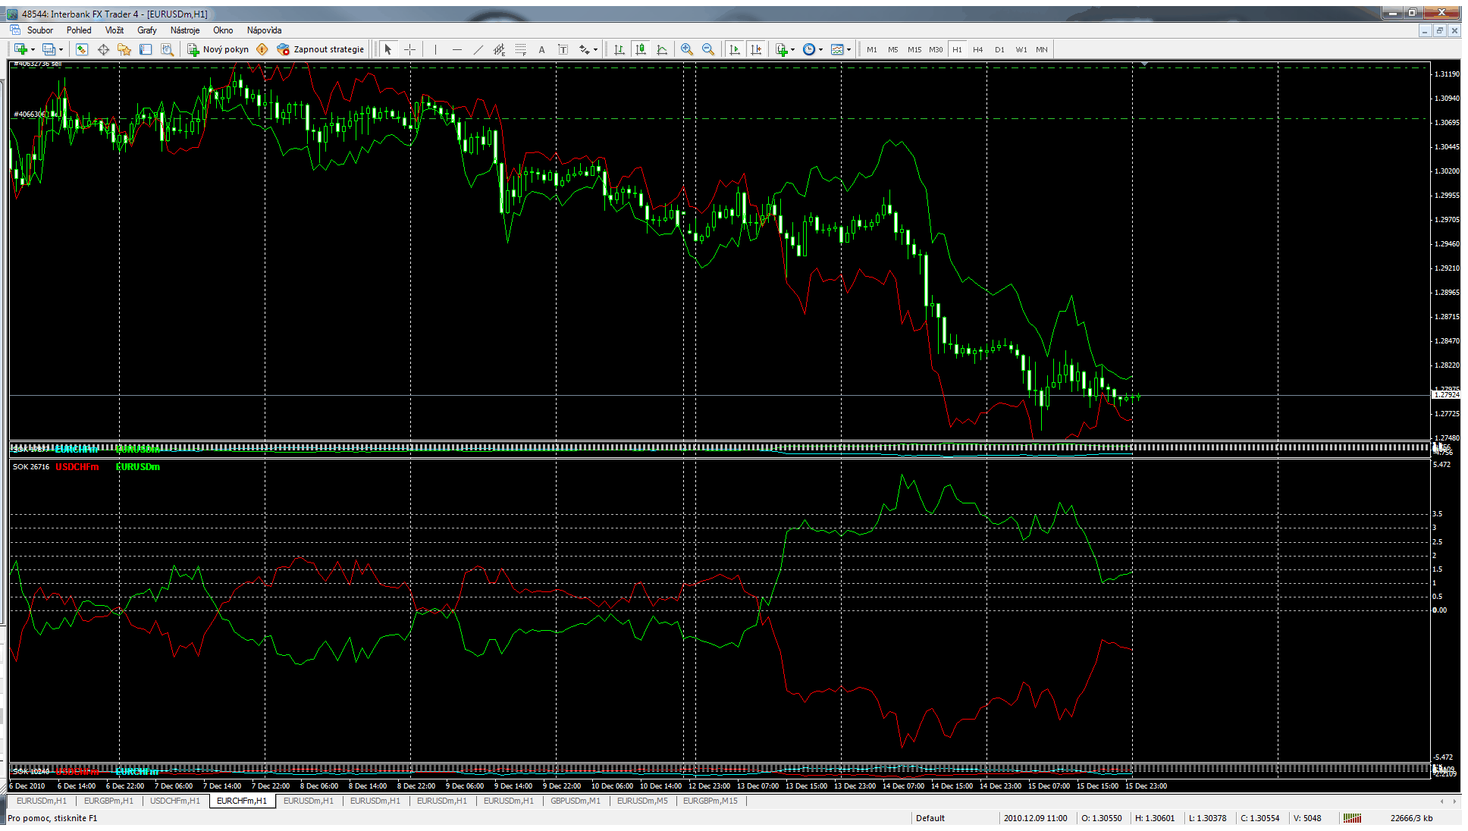
Task: Click the zoom out magnifier icon
Action: (708, 49)
